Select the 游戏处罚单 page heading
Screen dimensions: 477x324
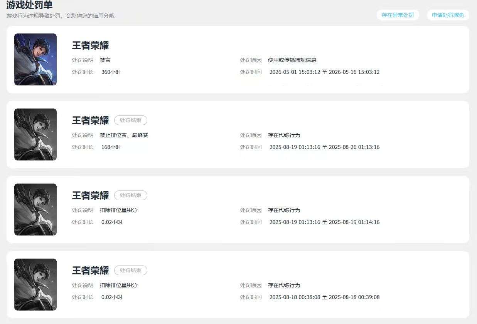click(29, 5)
